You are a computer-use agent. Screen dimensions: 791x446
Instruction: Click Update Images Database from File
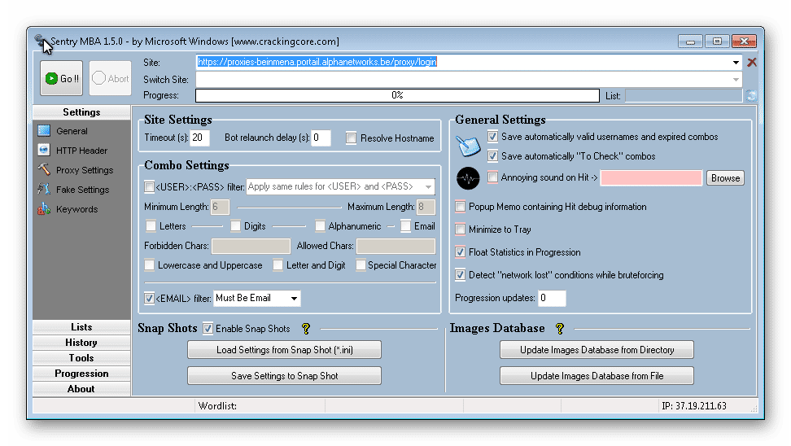597,376
